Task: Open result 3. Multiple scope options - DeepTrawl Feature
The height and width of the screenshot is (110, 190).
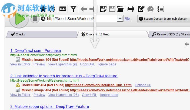Action: (x=49, y=106)
